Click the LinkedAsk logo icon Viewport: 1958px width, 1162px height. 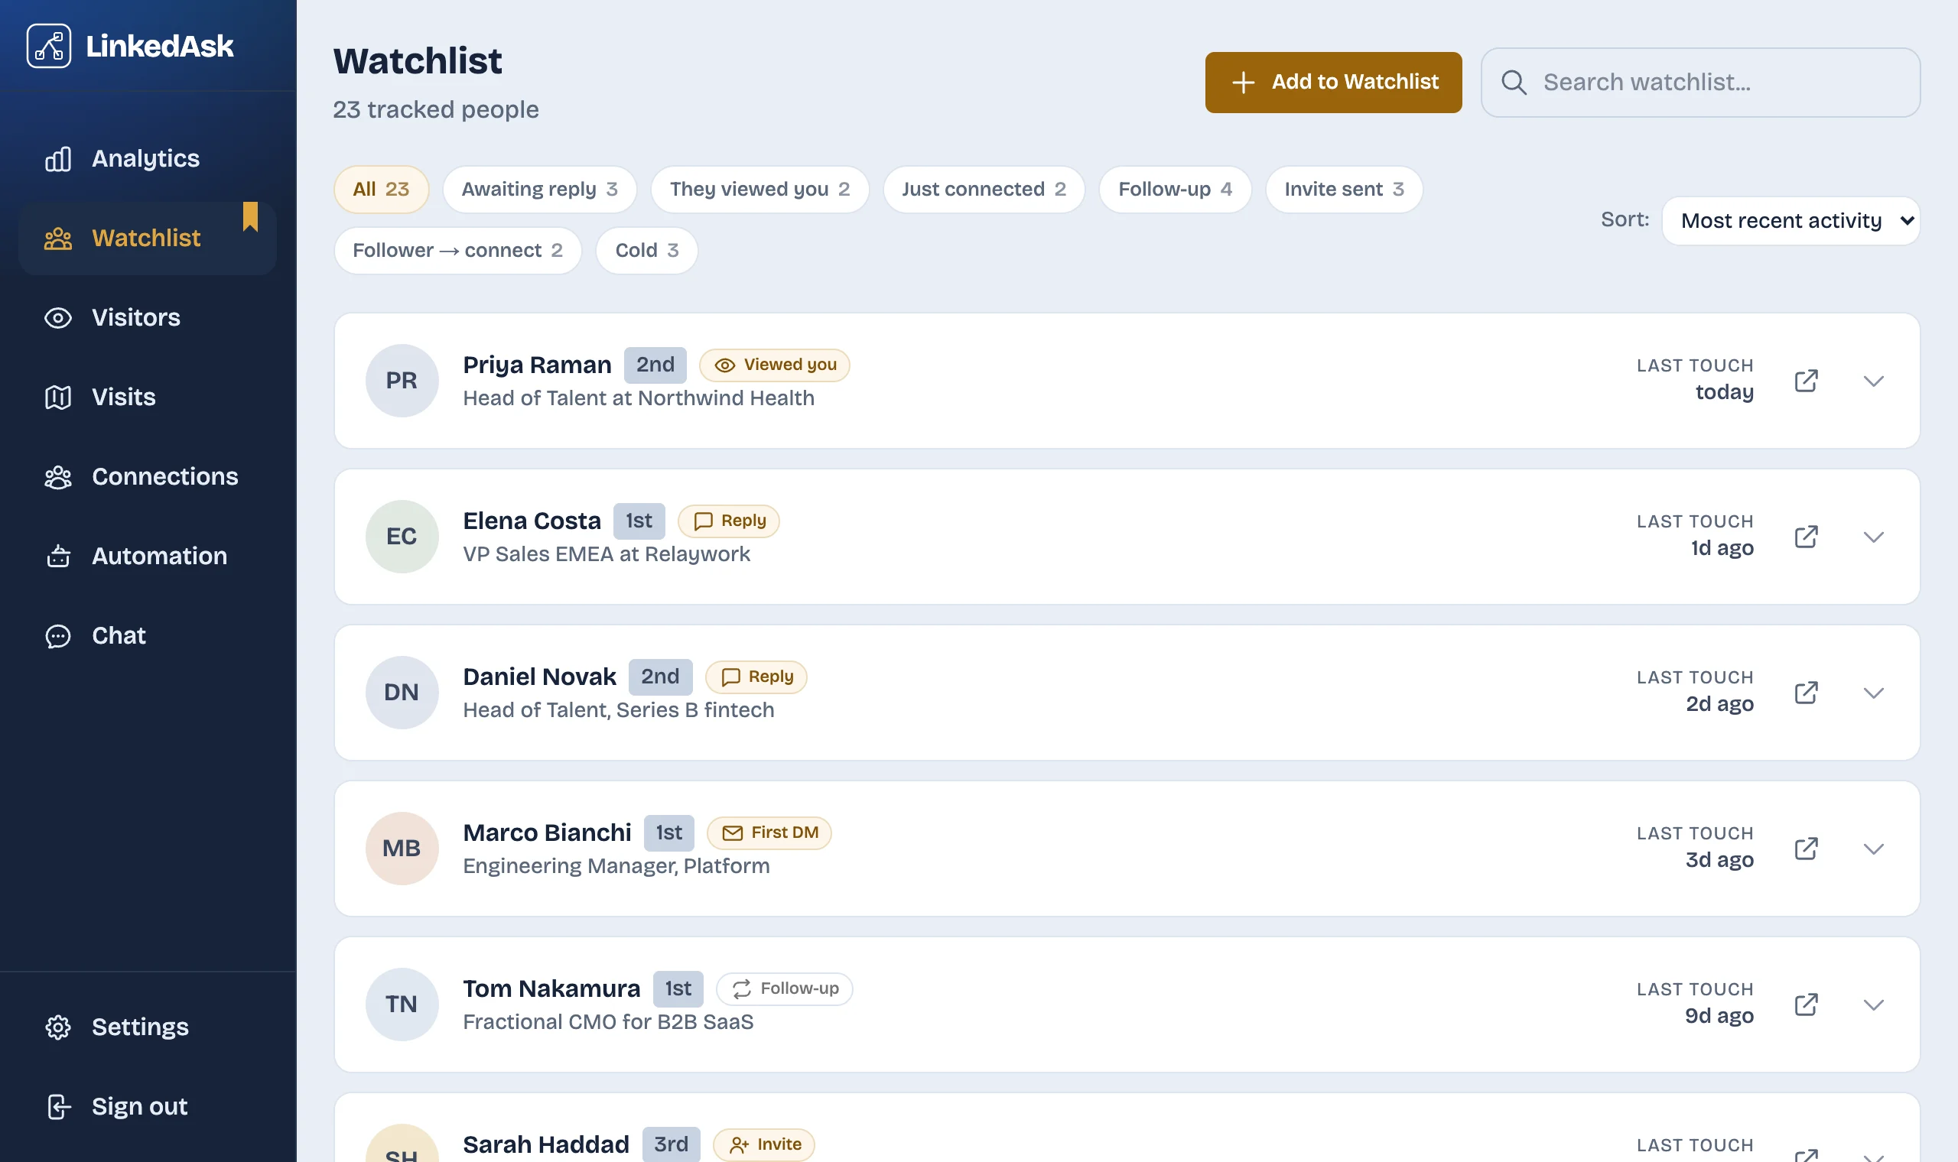tap(48, 46)
